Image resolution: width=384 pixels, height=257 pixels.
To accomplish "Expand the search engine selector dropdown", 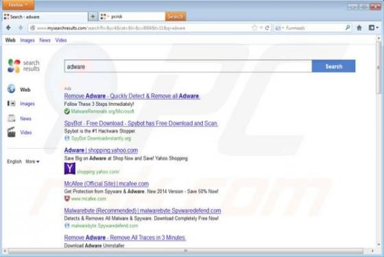I will 279,28.
